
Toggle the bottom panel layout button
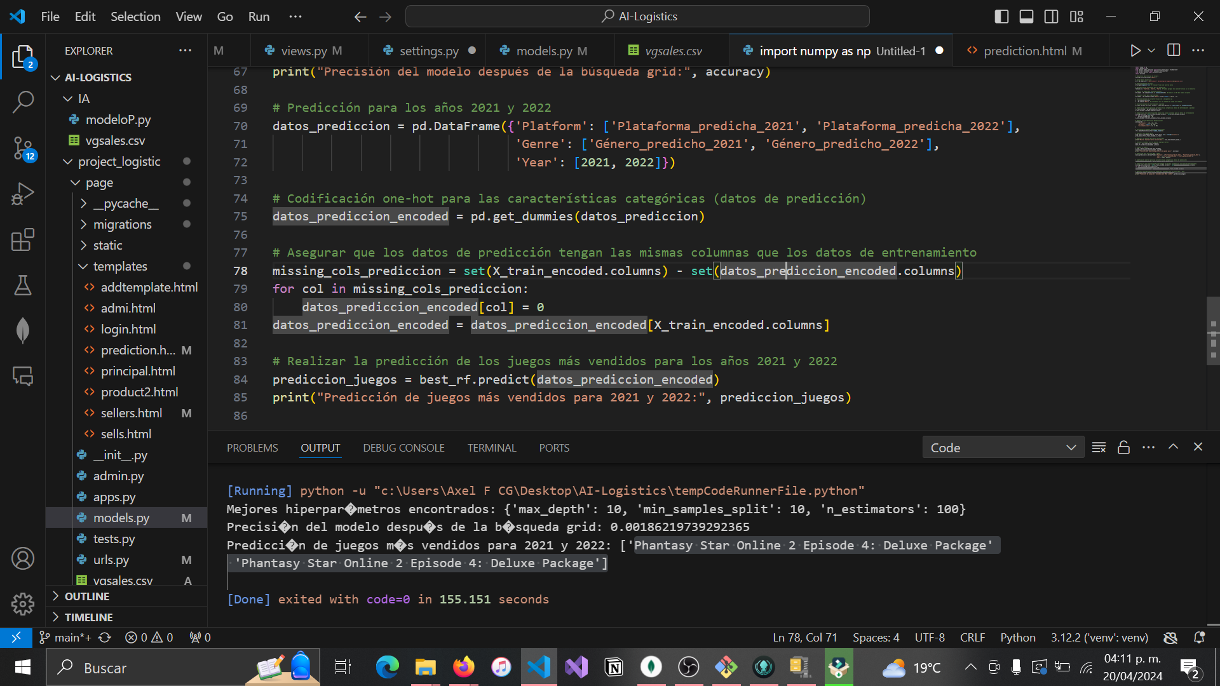pyautogui.click(x=1026, y=17)
